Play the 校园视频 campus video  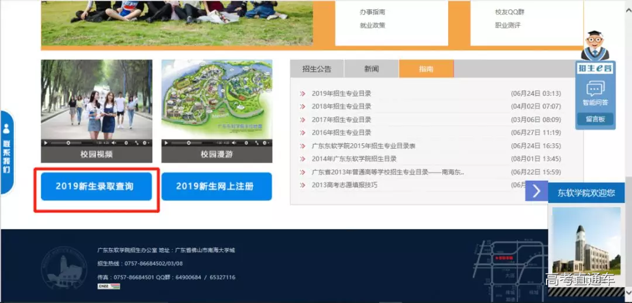tap(46, 143)
